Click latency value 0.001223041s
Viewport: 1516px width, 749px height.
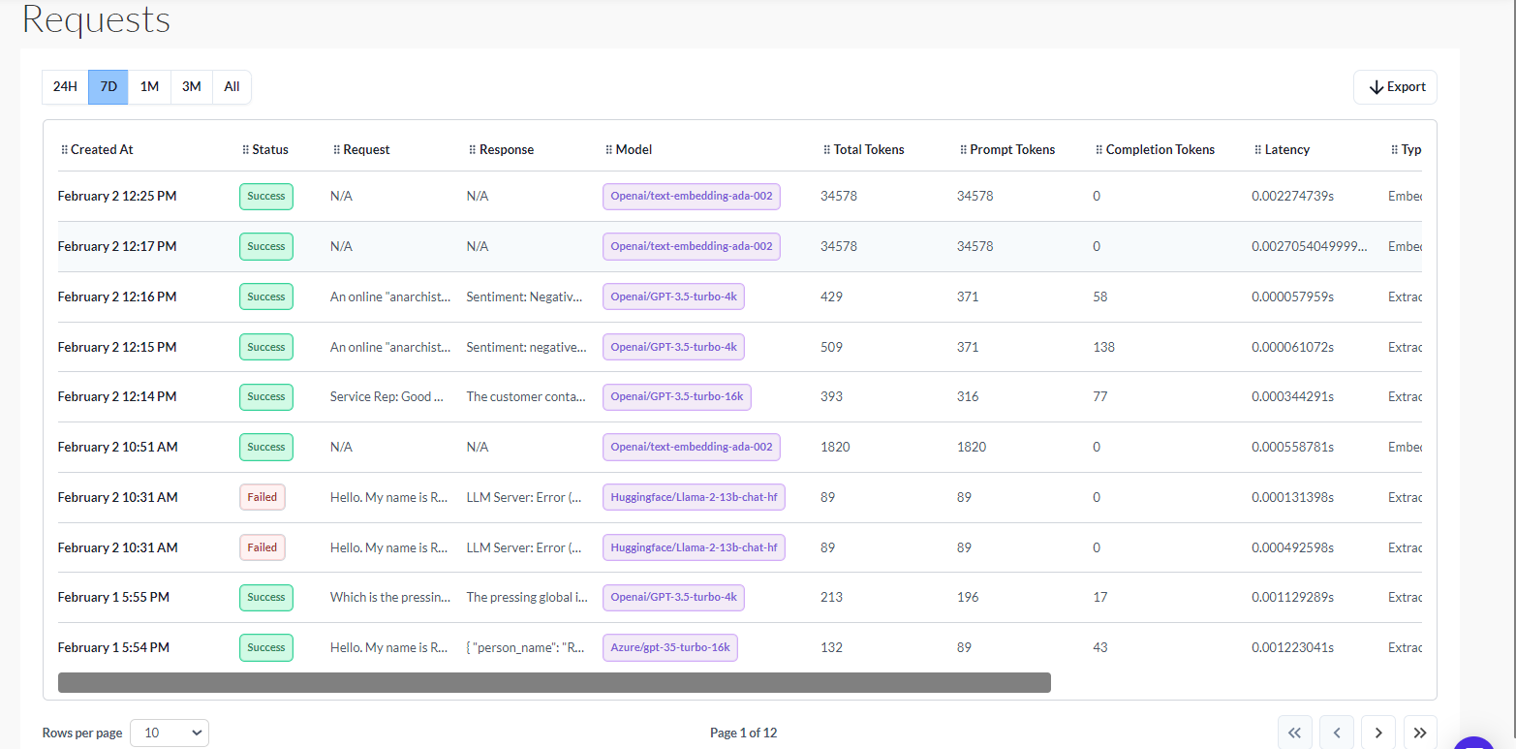tap(1293, 647)
